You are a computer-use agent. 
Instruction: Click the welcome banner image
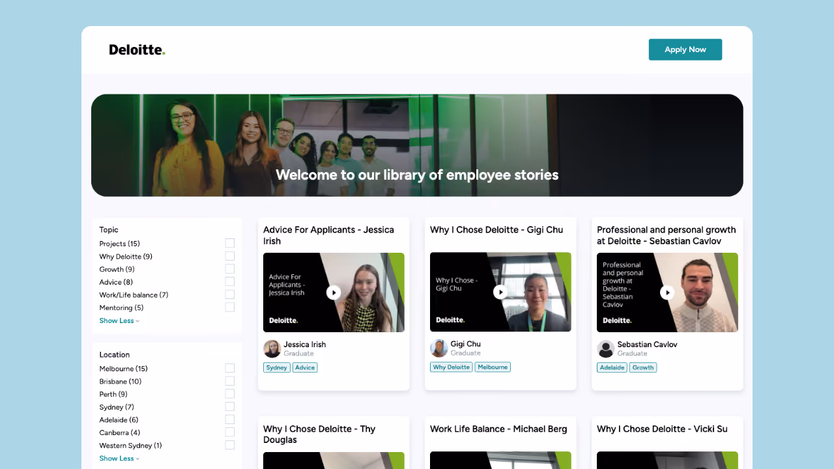[x=417, y=145]
